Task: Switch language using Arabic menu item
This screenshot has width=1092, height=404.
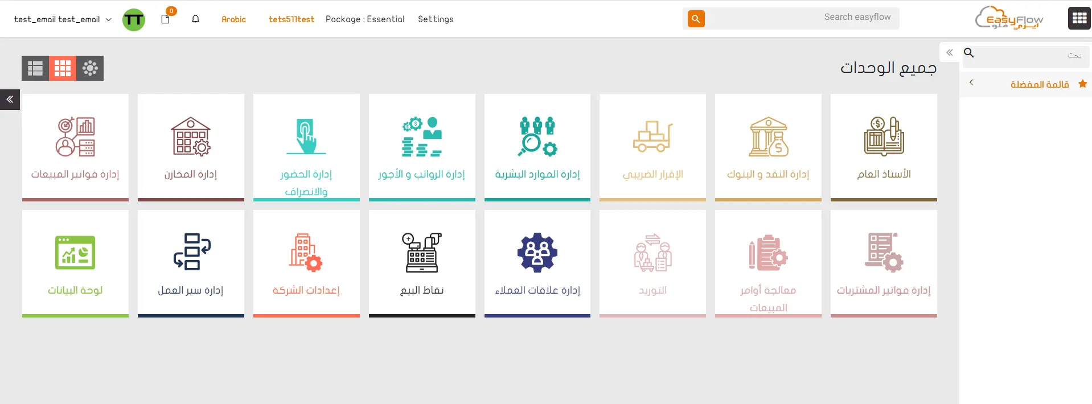Action: (x=233, y=19)
